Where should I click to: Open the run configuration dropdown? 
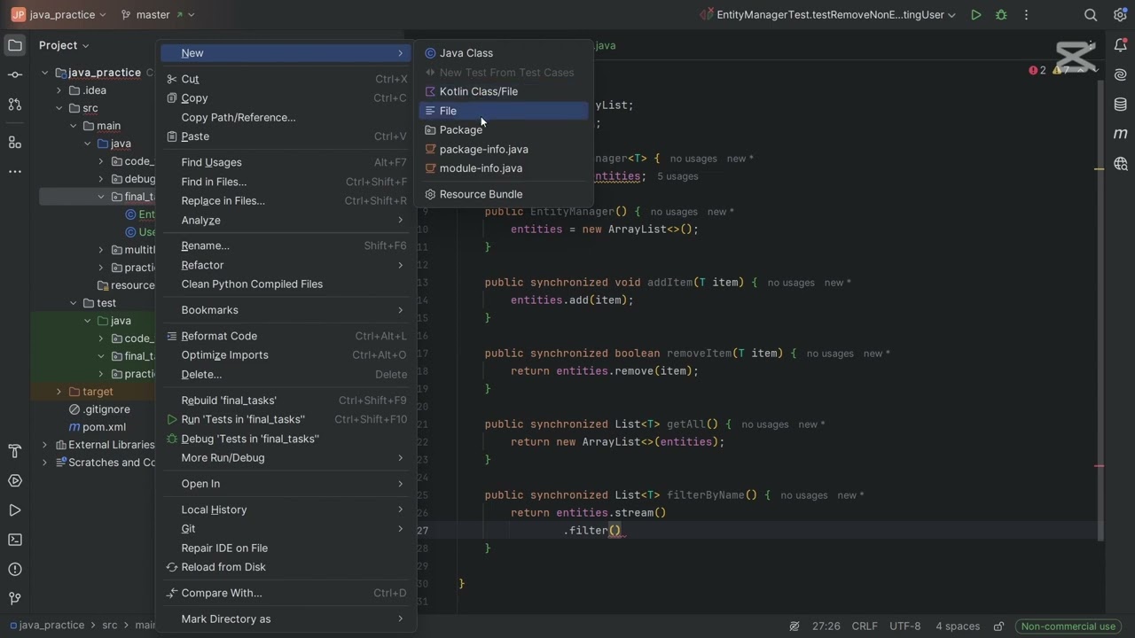[x=827, y=15]
